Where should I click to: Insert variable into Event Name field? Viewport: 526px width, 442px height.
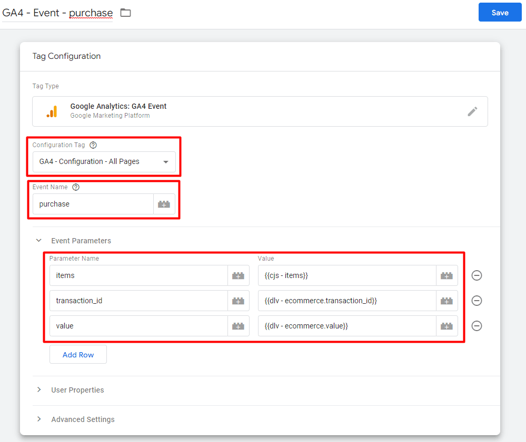tap(164, 204)
